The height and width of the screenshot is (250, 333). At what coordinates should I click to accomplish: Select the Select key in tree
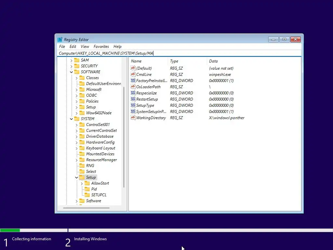[x=91, y=172]
